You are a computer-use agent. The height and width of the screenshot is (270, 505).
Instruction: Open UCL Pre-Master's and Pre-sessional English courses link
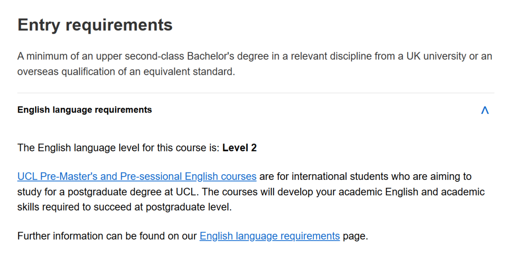137,177
